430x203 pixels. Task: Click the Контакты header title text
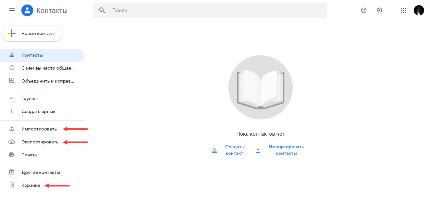click(x=52, y=10)
